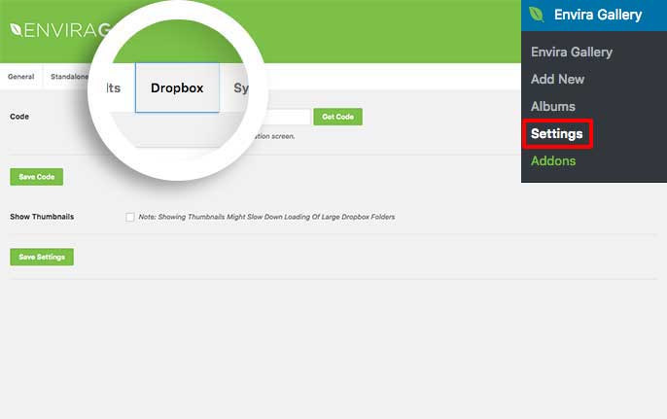Click the note about Dropbox folders slowing
Screen dimensions: 667x419
266,217
